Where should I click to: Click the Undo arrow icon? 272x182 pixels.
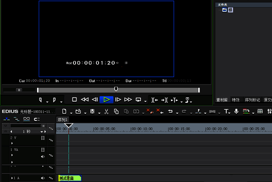coord(170,111)
